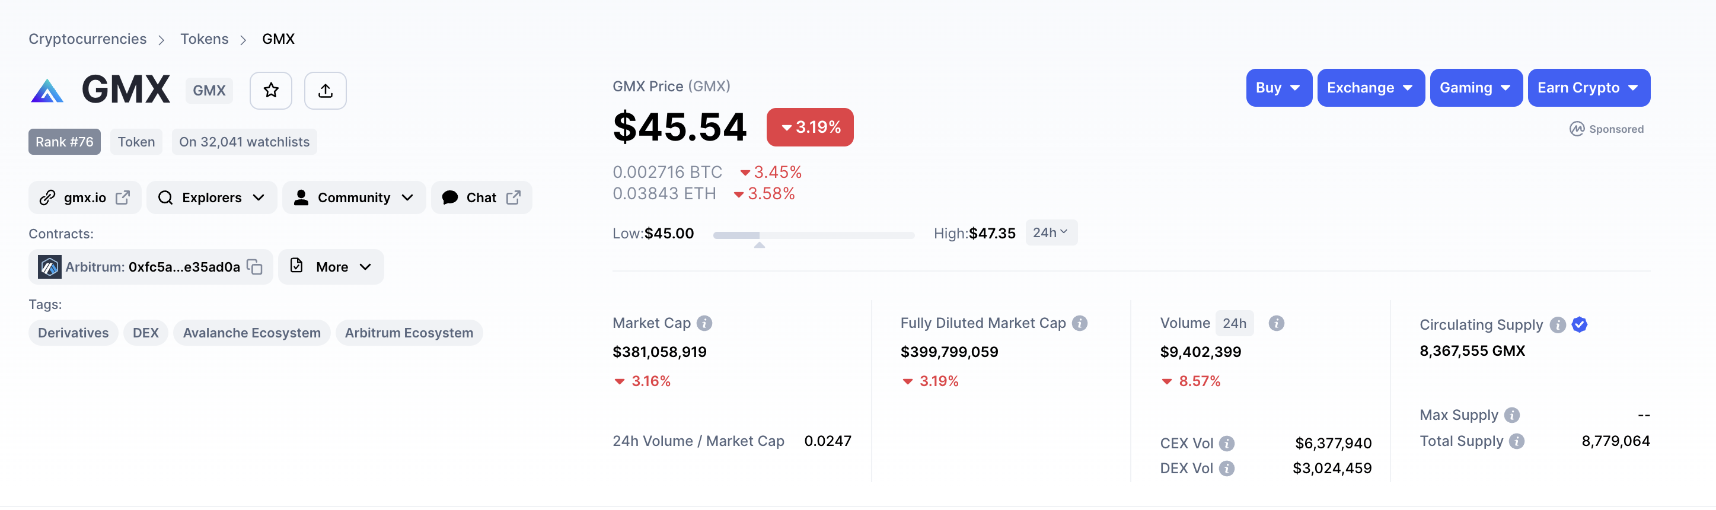Open the Community dropdown
Screen dimensions: 1716x510
(354, 197)
